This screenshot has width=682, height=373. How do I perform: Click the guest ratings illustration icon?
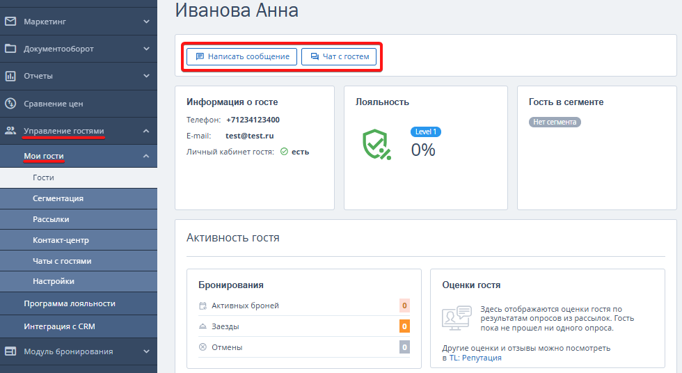(x=457, y=318)
